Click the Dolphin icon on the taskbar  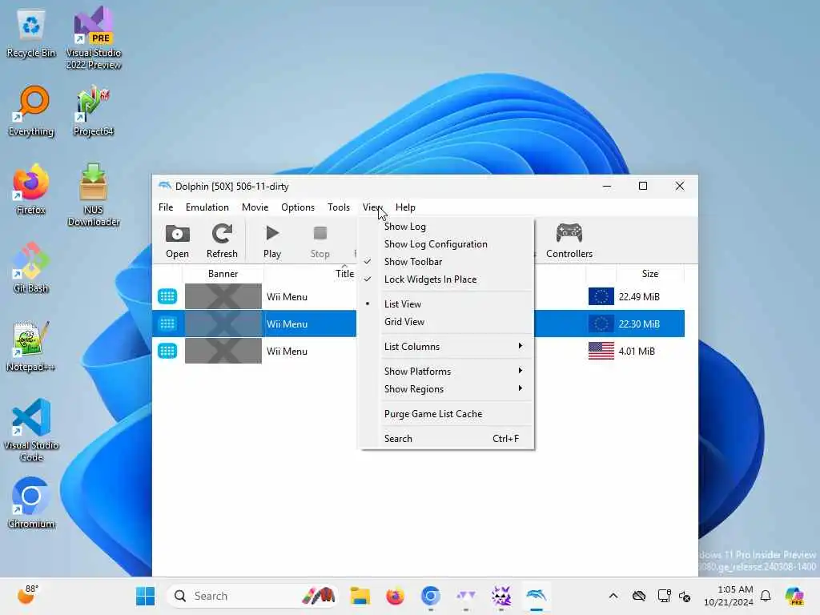point(537,596)
